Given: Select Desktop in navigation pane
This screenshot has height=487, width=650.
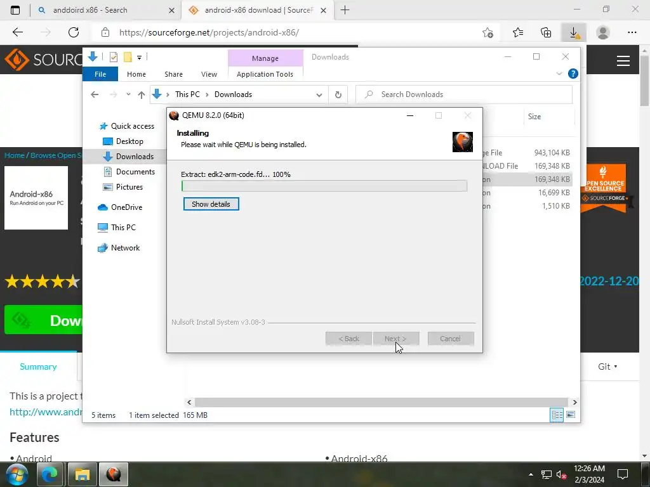Looking at the screenshot, I should coord(129,141).
